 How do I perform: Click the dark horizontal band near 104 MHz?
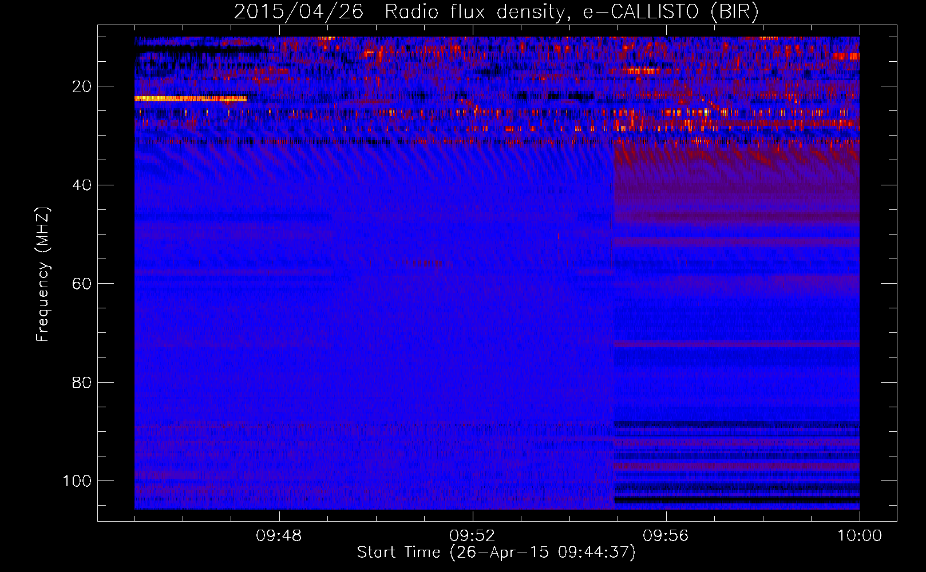coord(737,500)
